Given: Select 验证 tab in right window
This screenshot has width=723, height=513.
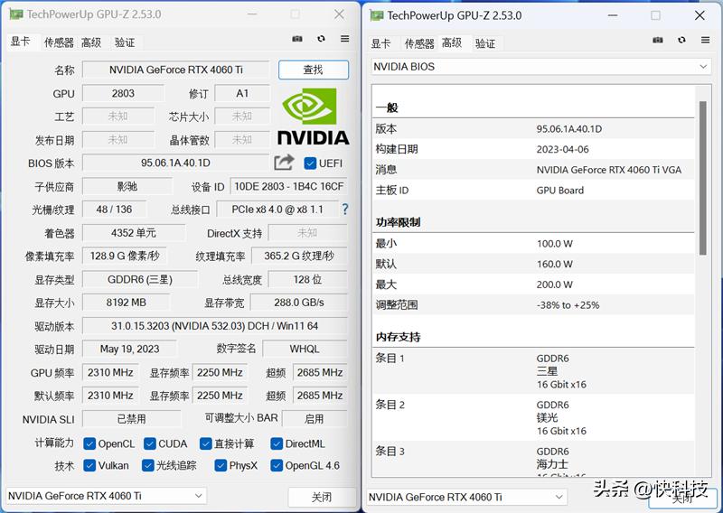Looking at the screenshot, I should tap(485, 43).
